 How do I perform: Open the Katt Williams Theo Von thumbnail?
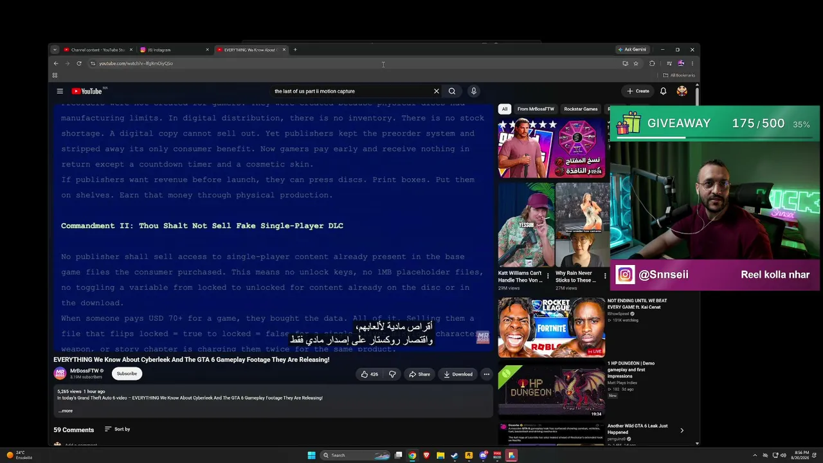[525, 224]
